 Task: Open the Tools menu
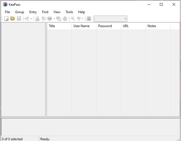point(69,12)
